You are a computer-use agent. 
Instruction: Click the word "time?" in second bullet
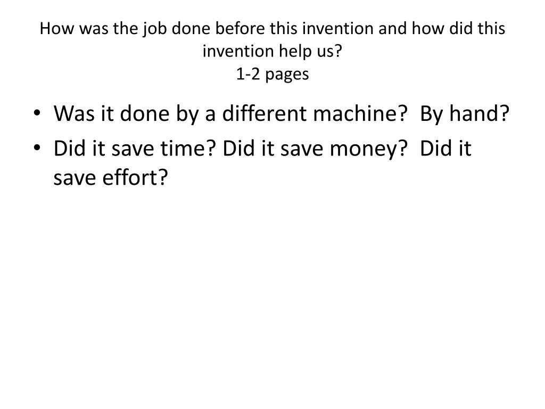[x=188, y=149]
